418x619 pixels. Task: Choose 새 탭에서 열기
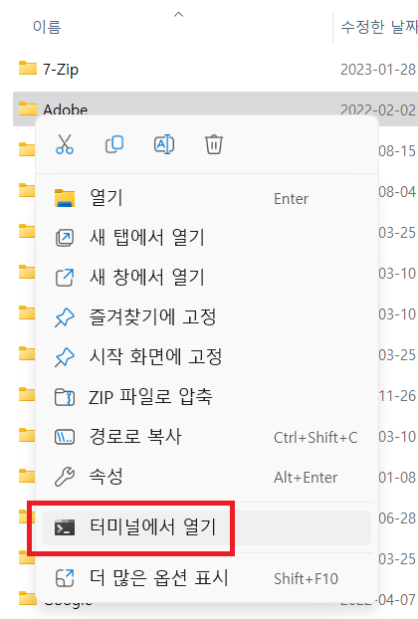[x=207, y=238]
